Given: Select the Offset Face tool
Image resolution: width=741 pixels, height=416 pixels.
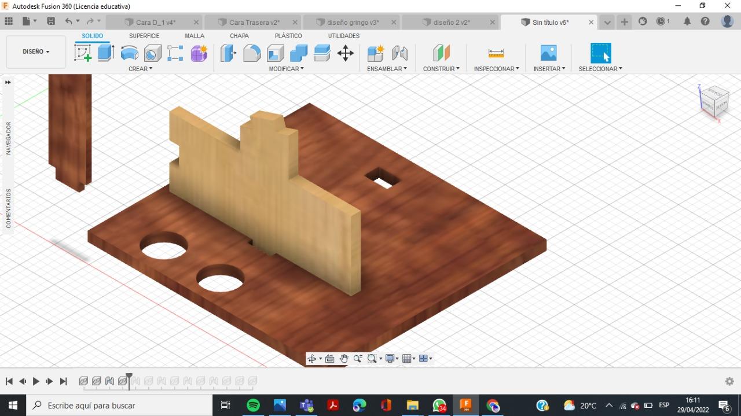Looking at the screenshot, I should point(322,53).
